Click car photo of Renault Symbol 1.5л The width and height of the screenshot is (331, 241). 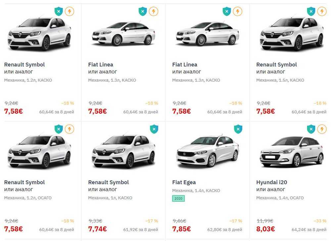[291, 35]
